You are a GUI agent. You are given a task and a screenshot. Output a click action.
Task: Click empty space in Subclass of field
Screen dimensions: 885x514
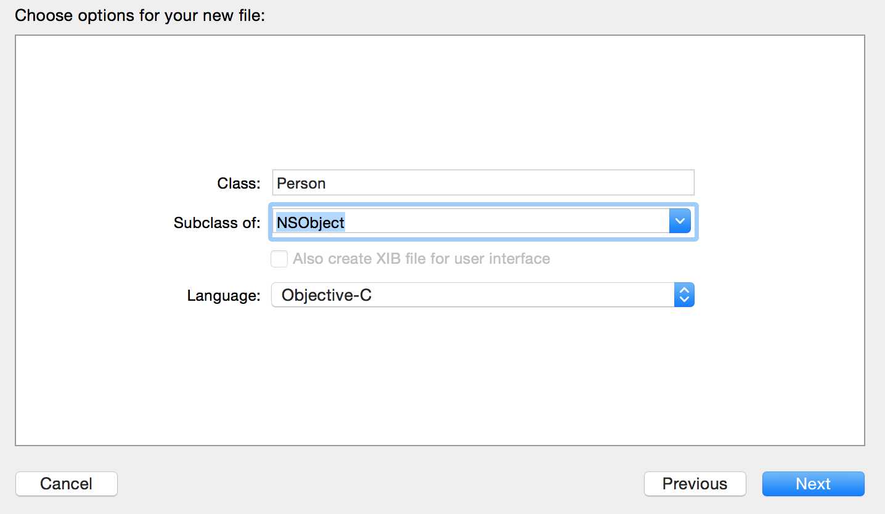click(505, 222)
